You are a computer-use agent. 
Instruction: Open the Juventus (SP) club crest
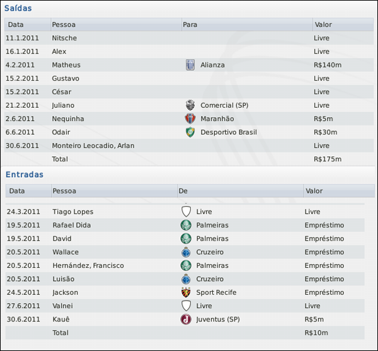pos(186,319)
